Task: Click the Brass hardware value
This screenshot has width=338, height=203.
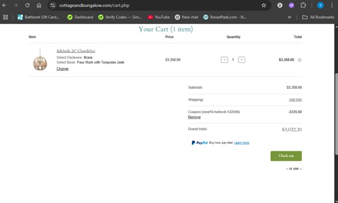Action: coord(88,58)
